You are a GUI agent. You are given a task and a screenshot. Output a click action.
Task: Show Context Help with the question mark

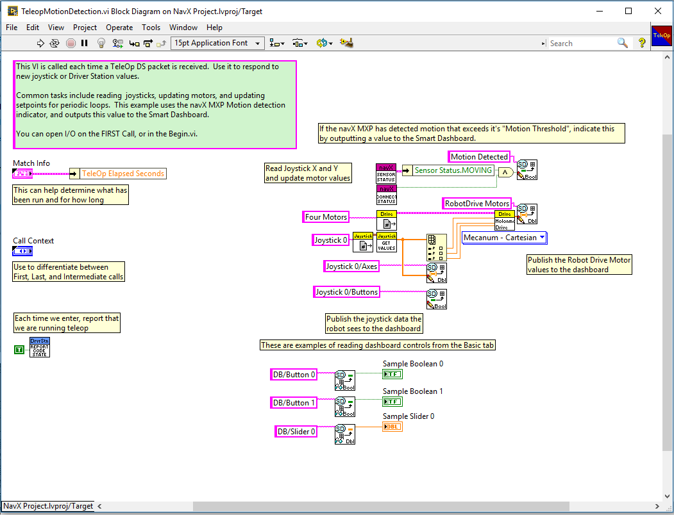(x=642, y=43)
